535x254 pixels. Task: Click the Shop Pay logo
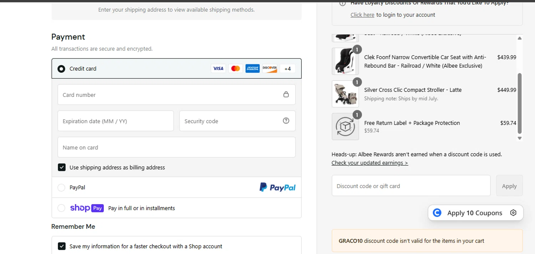(x=87, y=208)
